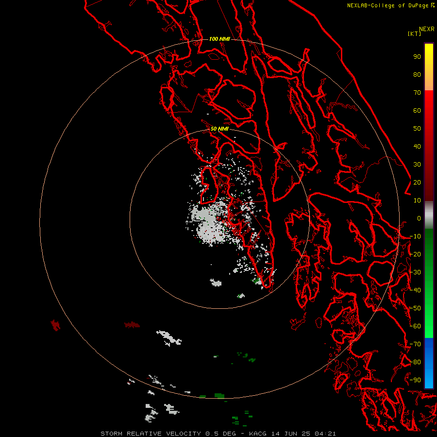Click the positive "70" scale value

point(417,93)
